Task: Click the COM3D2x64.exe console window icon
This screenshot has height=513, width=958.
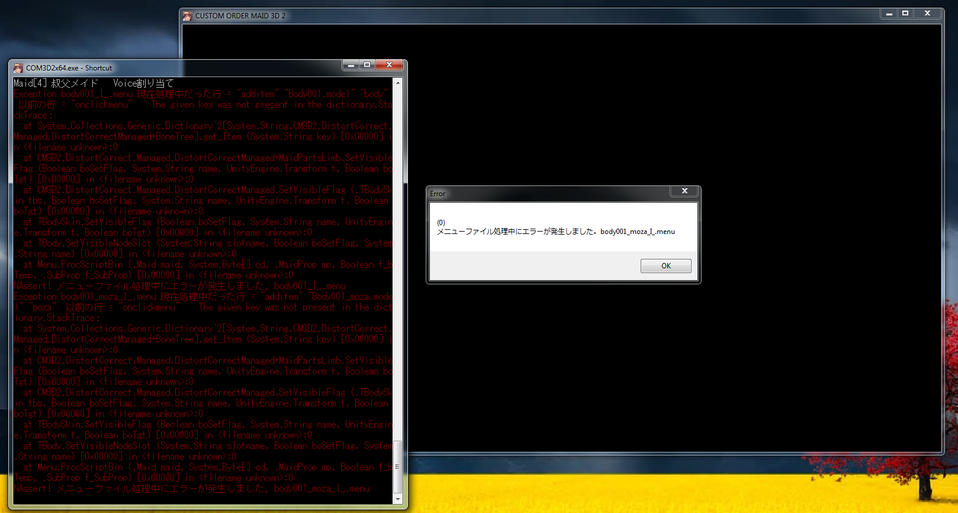Action: (18, 68)
